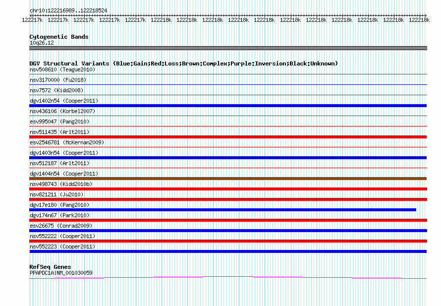Screen dimensions: 441x306
Task: Select the Cytogenetic Bands track title
Action: (x=59, y=37)
